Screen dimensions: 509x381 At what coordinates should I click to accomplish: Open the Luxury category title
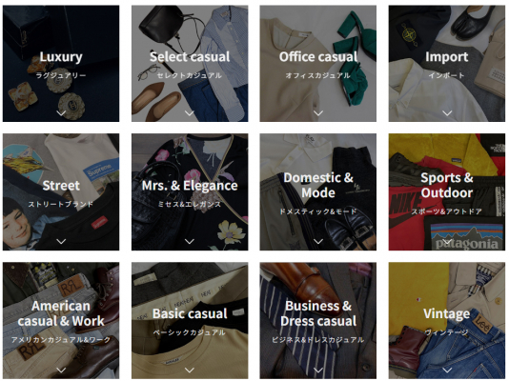[x=61, y=57]
